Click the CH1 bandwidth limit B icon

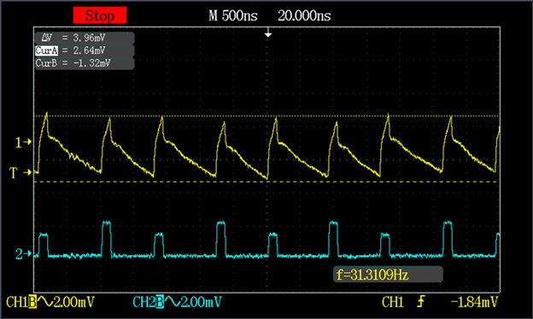click(x=32, y=302)
